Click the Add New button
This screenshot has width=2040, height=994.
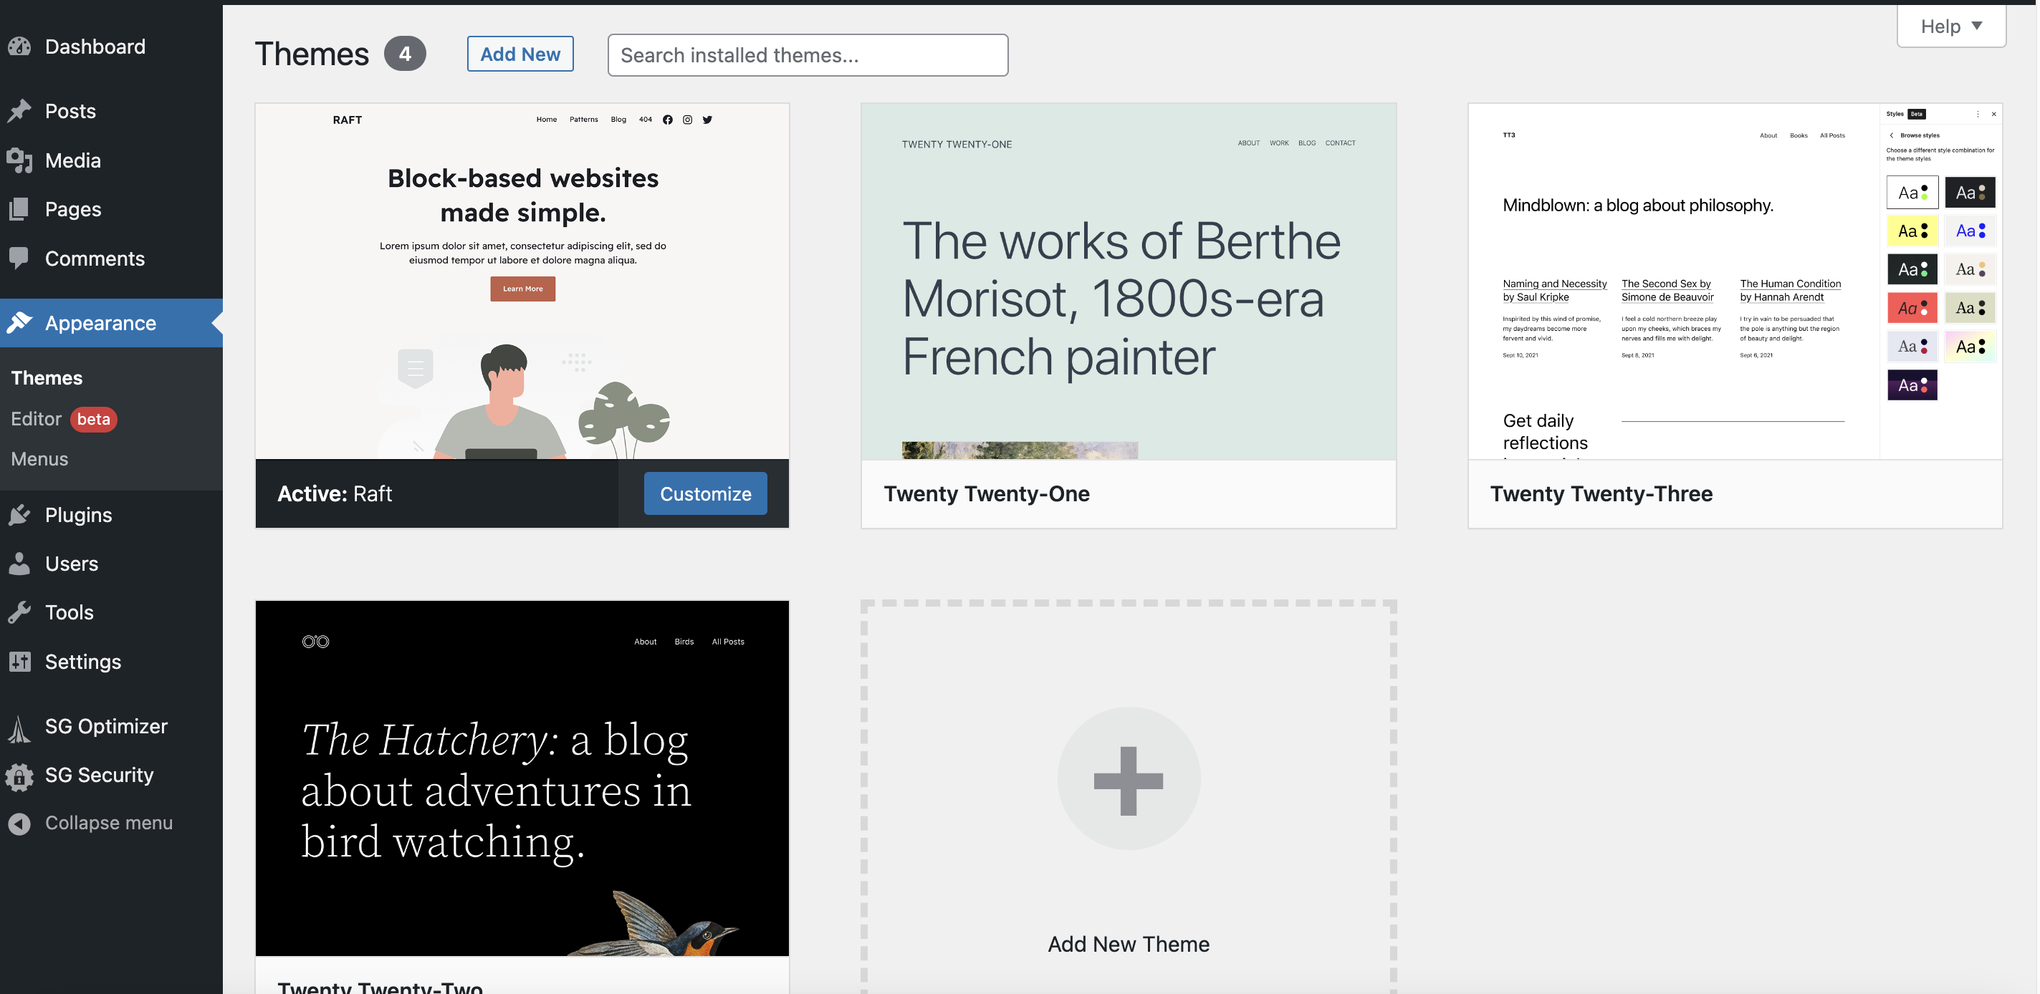pyautogui.click(x=519, y=54)
